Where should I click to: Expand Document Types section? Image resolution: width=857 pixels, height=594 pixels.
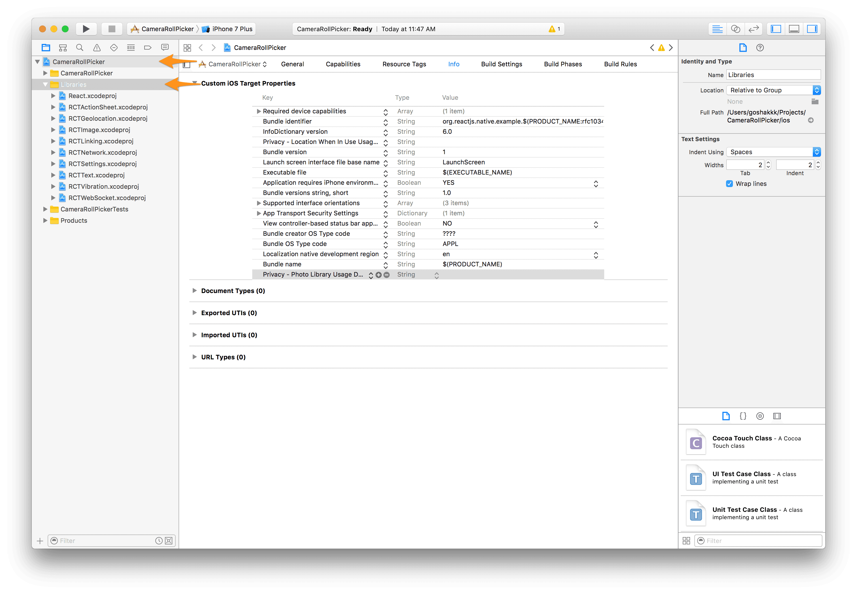tap(194, 291)
